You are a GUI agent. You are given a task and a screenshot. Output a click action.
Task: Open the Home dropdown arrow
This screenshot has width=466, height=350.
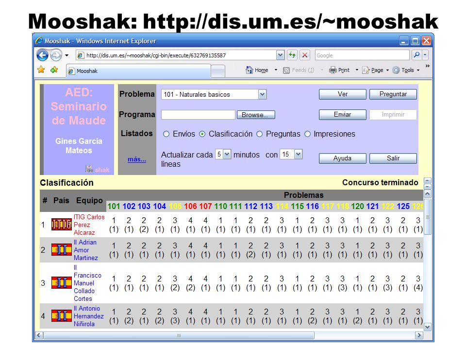pyautogui.click(x=276, y=70)
